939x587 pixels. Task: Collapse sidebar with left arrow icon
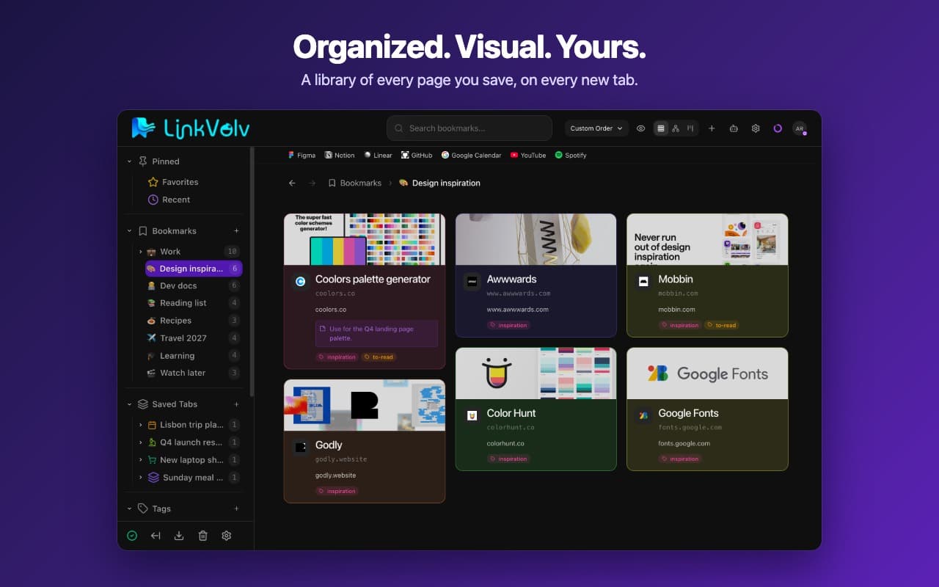[x=156, y=536]
